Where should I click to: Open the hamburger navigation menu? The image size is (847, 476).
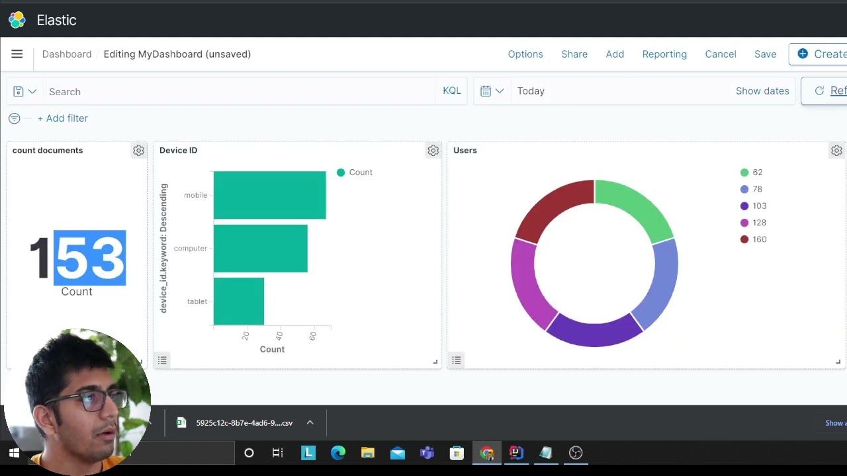tap(17, 54)
